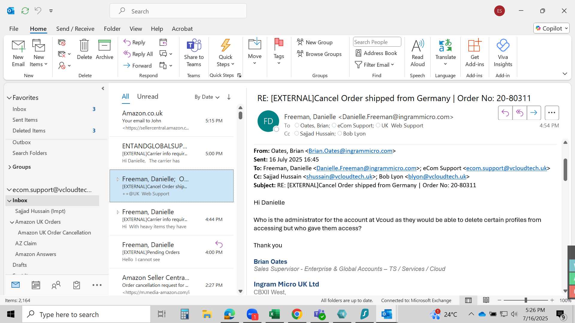Click Get Add-ins icon
575x323 pixels.
474,45
